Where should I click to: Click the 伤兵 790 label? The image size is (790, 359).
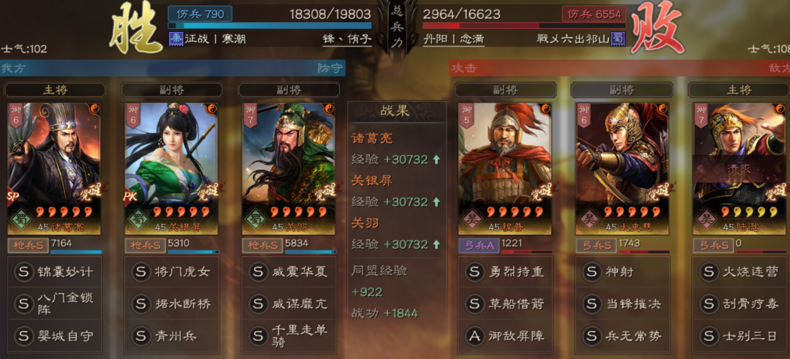[x=200, y=14]
